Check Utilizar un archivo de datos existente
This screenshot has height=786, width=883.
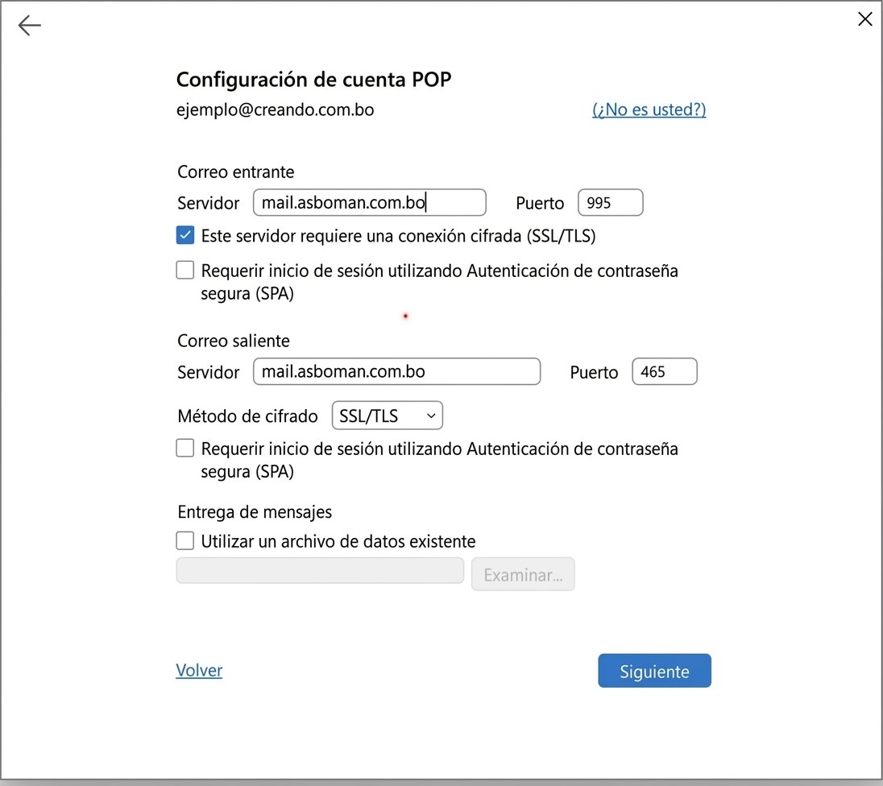[185, 540]
